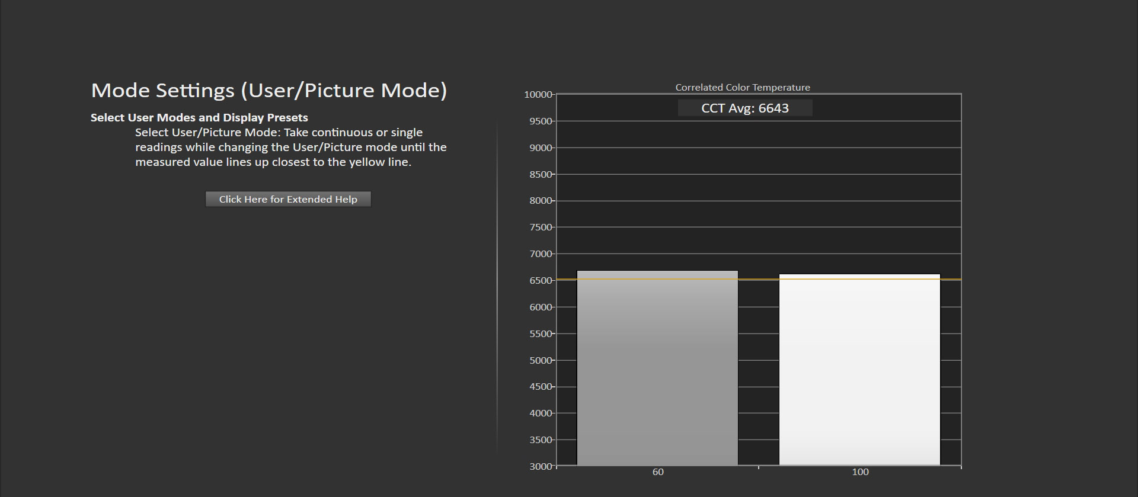Click the 3000 label on the y-axis
This screenshot has height=497, width=1138.
541,467
